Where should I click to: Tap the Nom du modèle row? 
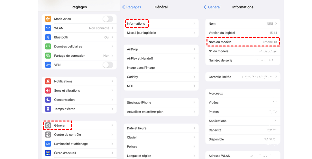coord(243,42)
